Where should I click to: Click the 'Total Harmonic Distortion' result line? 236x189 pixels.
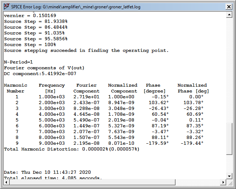72,149
